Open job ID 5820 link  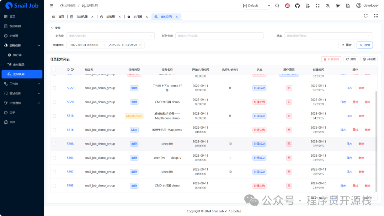[x=70, y=102]
